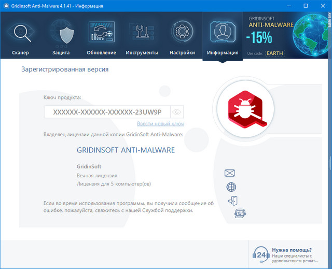
Task: Select the Информация tab
Action: tap(223, 36)
